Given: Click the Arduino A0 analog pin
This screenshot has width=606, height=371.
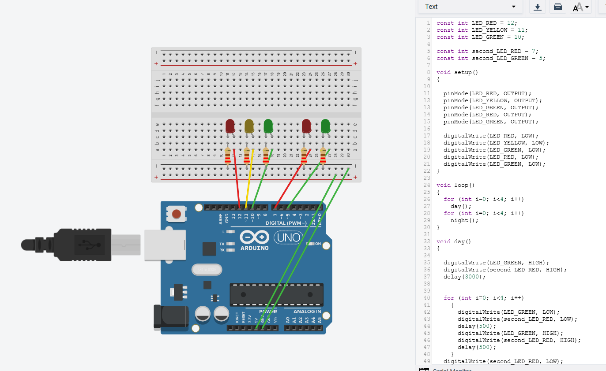Looking at the screenshot, I should 288,328.
